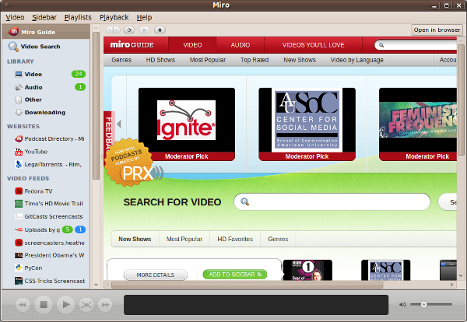Select the PyCon feed icon
This screenshot has width=467, height=322.
[x=19, y=268]
